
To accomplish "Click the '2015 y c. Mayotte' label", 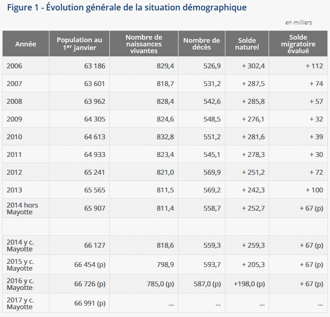I will click(20, 265).
